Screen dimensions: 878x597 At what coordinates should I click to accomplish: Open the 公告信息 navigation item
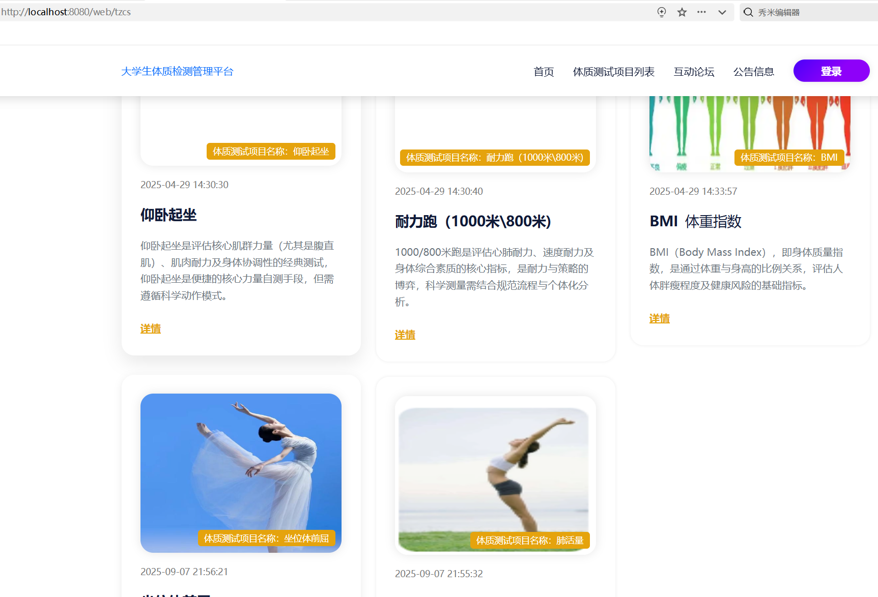[x=753, y=72]
